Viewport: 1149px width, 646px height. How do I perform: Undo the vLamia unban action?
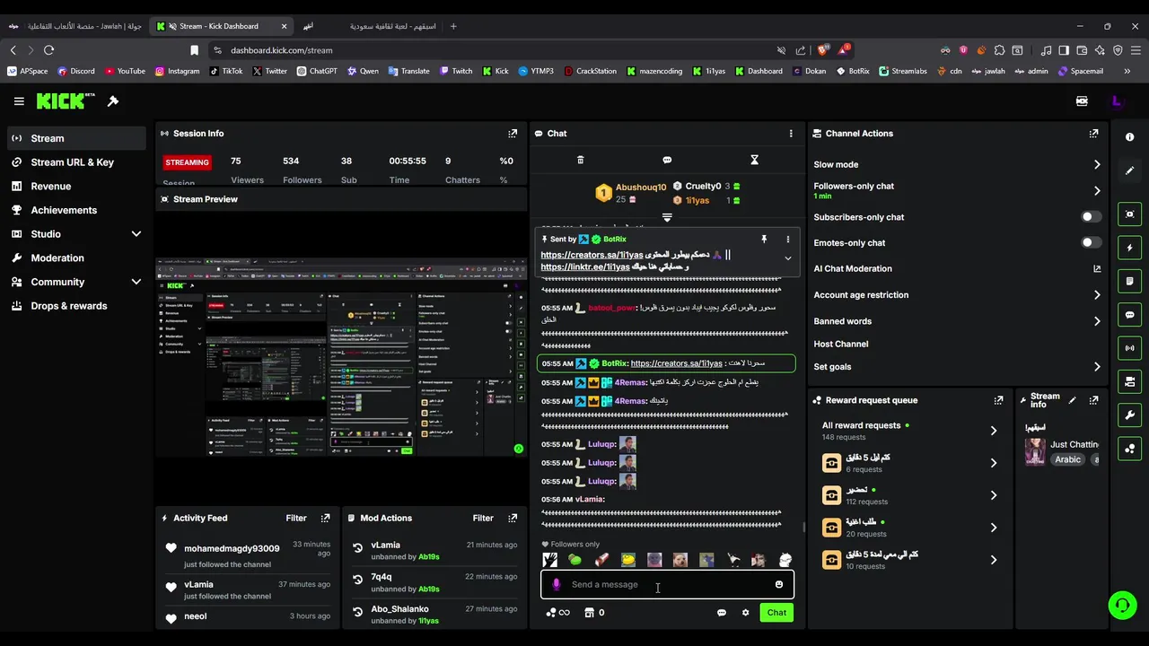pos(357,548)
